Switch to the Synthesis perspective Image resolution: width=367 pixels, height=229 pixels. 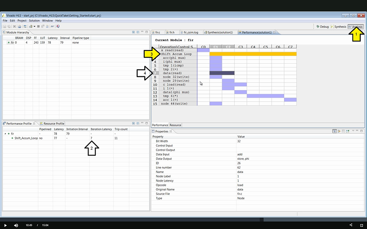[x=339, y=27]
